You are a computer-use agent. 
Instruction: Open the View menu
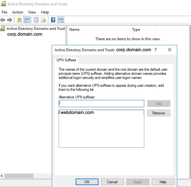click(x=32, y=12)
